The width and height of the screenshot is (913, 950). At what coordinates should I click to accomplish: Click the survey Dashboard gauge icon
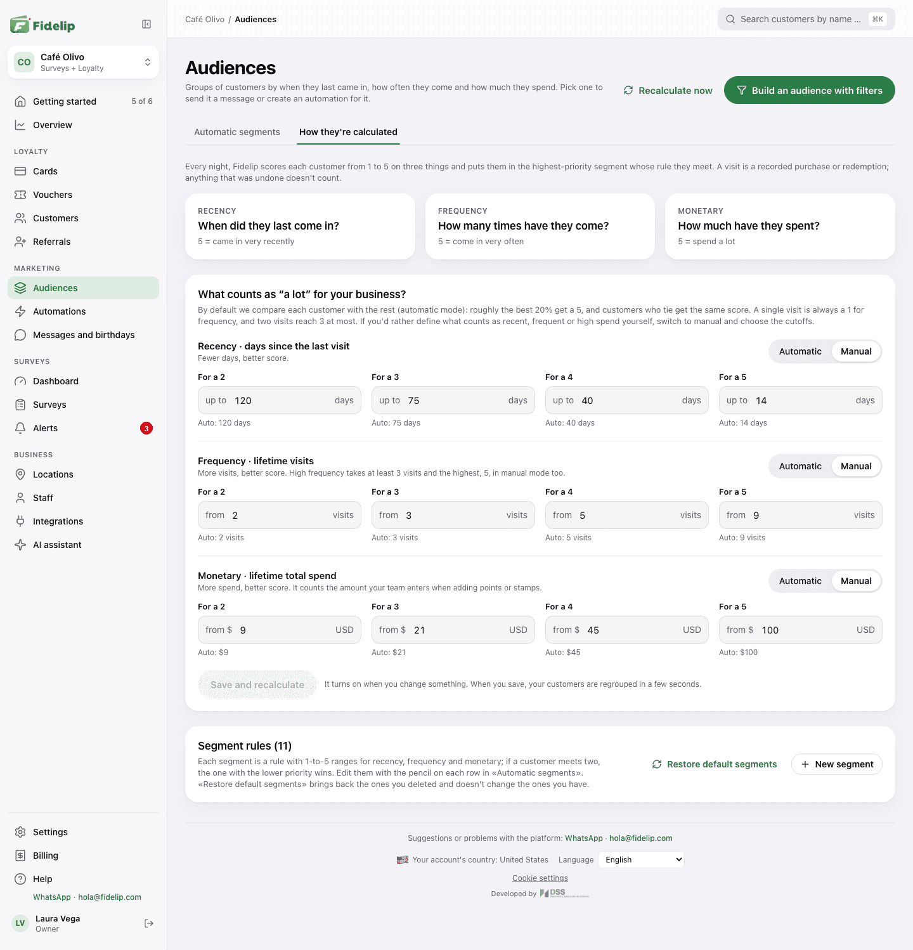tap(20, 381)
